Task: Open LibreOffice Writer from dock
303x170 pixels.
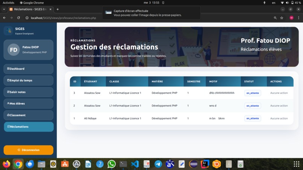Action: pos(88,164)
